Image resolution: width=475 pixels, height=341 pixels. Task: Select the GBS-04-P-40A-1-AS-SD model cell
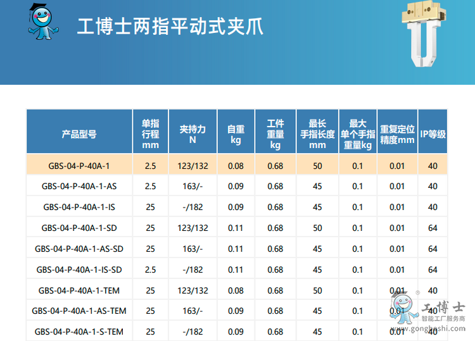tap(79, 249)
